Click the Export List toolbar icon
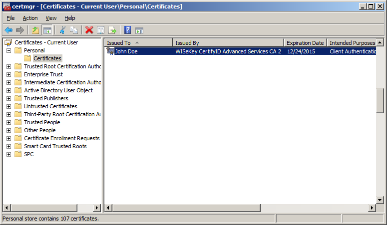The height and width of the screenshot is (225, 387). (x=112, y=30)
